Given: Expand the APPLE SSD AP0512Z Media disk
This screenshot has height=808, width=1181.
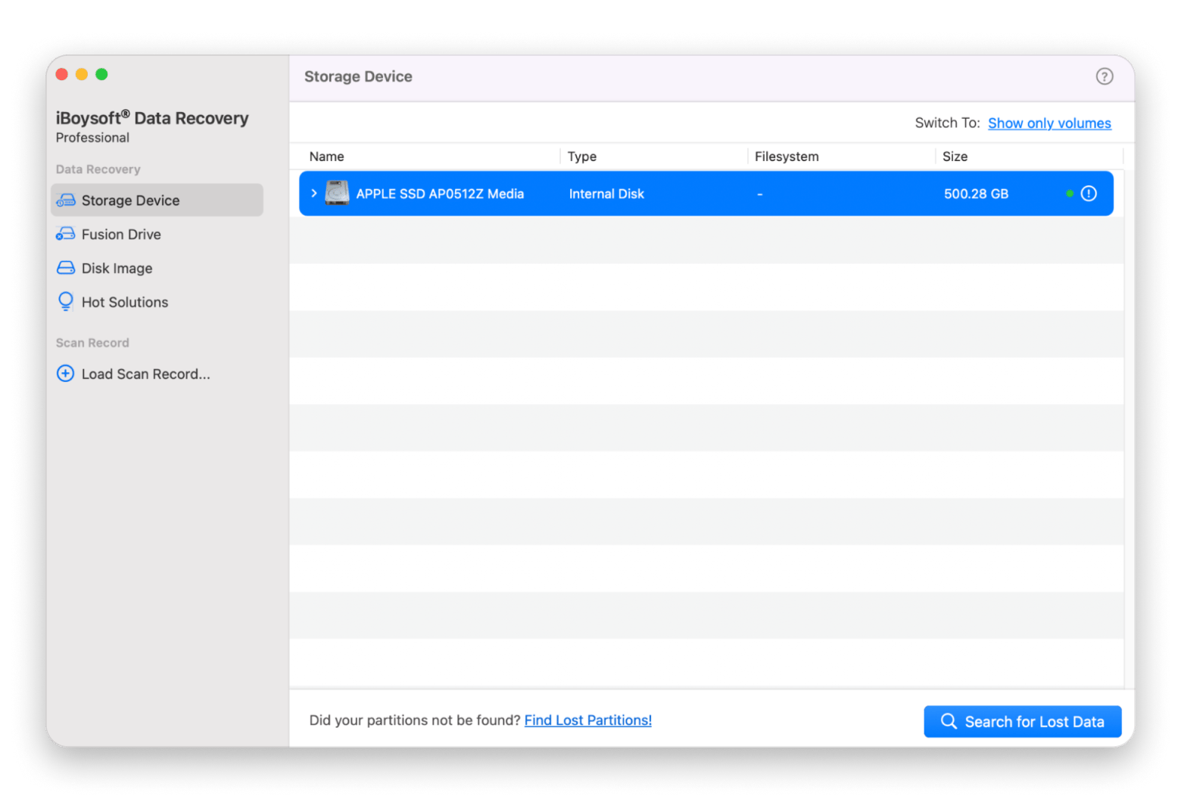Looking at the screenshot, I should 313,194.
